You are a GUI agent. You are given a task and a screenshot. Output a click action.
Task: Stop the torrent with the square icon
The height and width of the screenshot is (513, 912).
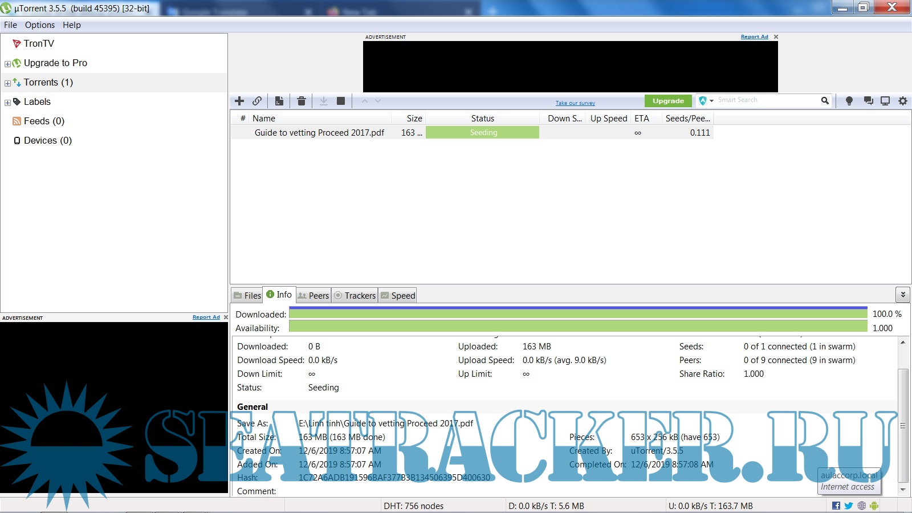341,101
